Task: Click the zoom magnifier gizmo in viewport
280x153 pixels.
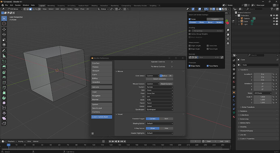Action: 228,30
